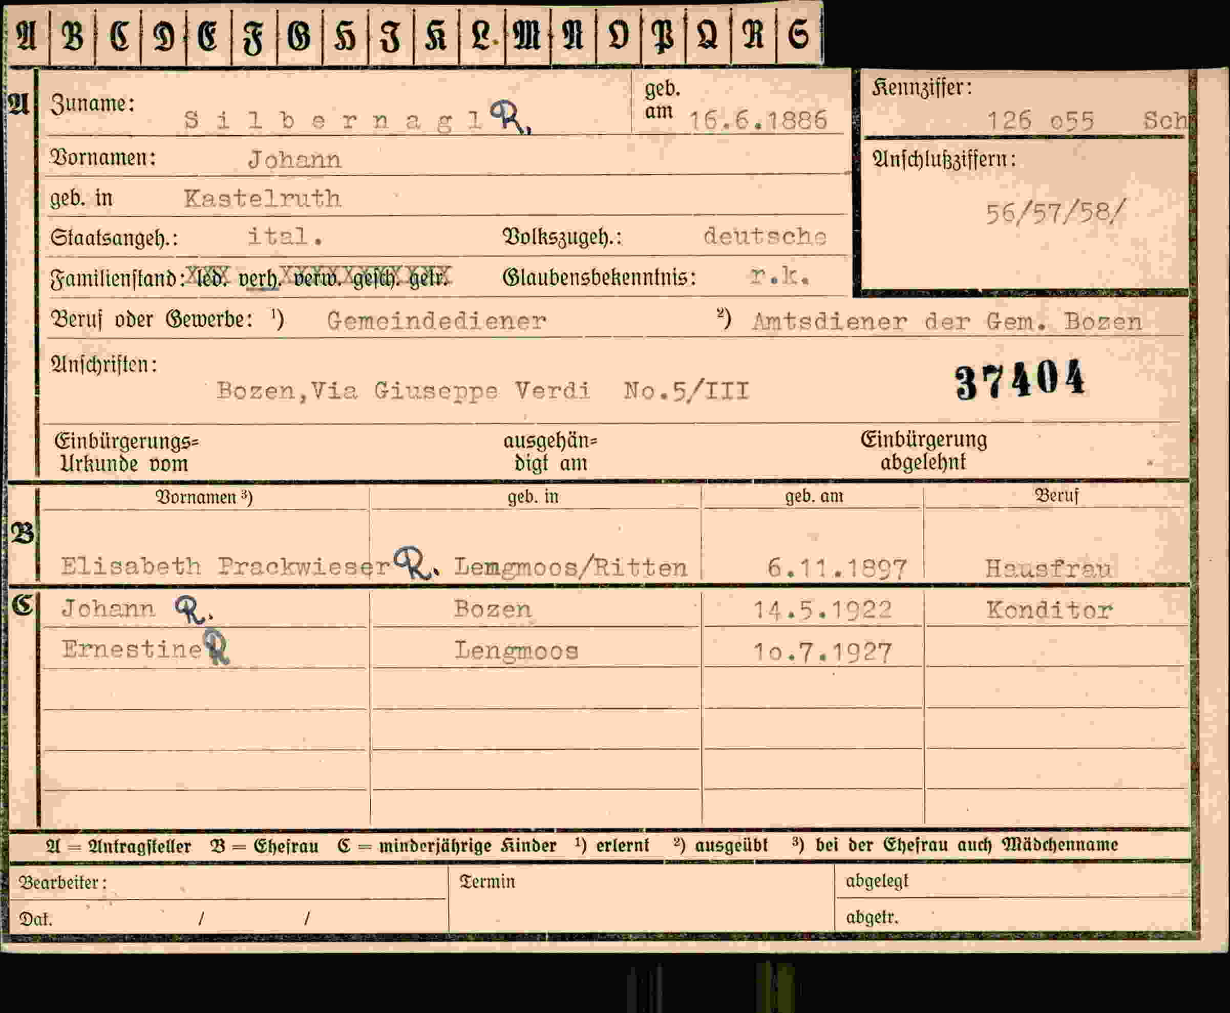Select the ethnicity value "deutsche"
This screenshot has height=1013, width=1230.
765,236
